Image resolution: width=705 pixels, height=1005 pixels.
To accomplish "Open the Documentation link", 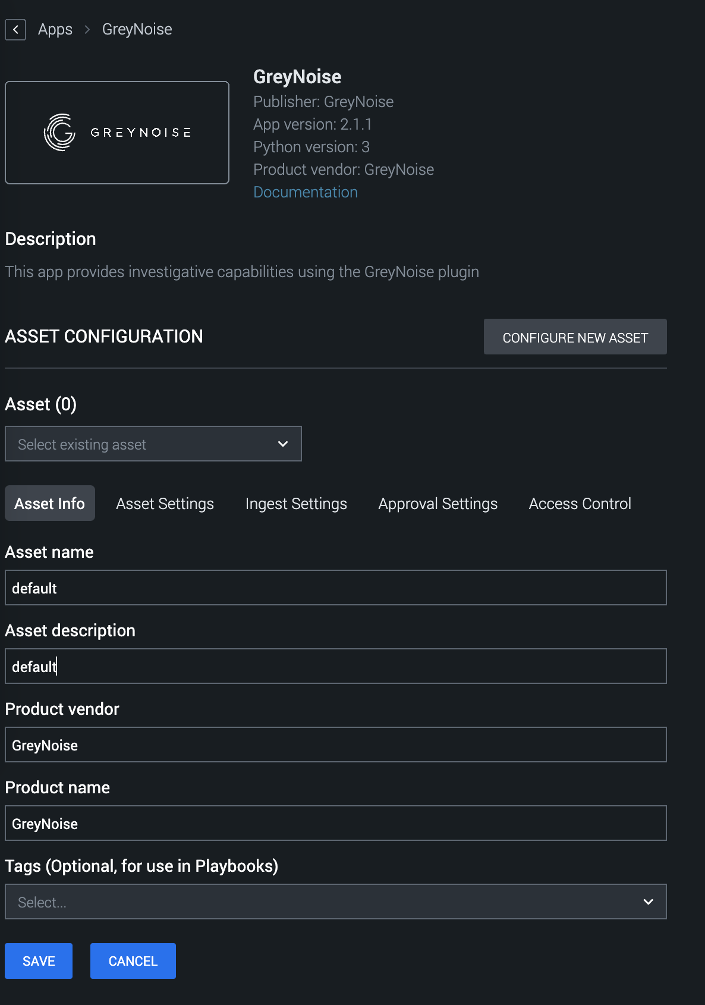I will click(306, 192).
